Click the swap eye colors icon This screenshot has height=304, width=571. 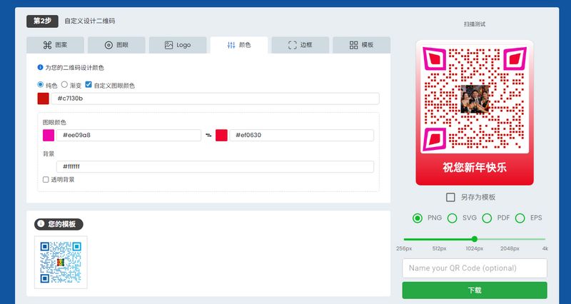pos(208,136)
